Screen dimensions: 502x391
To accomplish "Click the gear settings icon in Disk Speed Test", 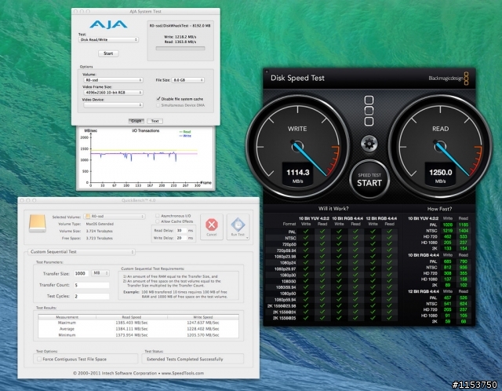I will pos(369,144).
